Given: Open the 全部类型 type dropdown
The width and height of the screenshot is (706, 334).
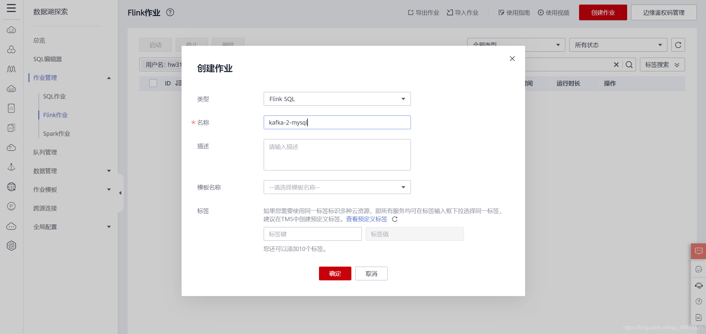Looking at the screenshot, I should [516, 45].
